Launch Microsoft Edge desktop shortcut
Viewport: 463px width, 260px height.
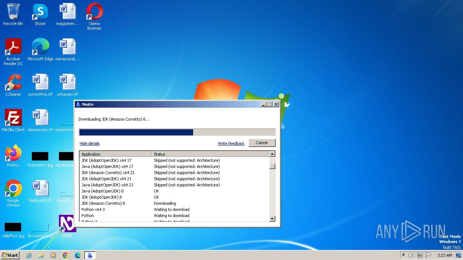(40, 50)
